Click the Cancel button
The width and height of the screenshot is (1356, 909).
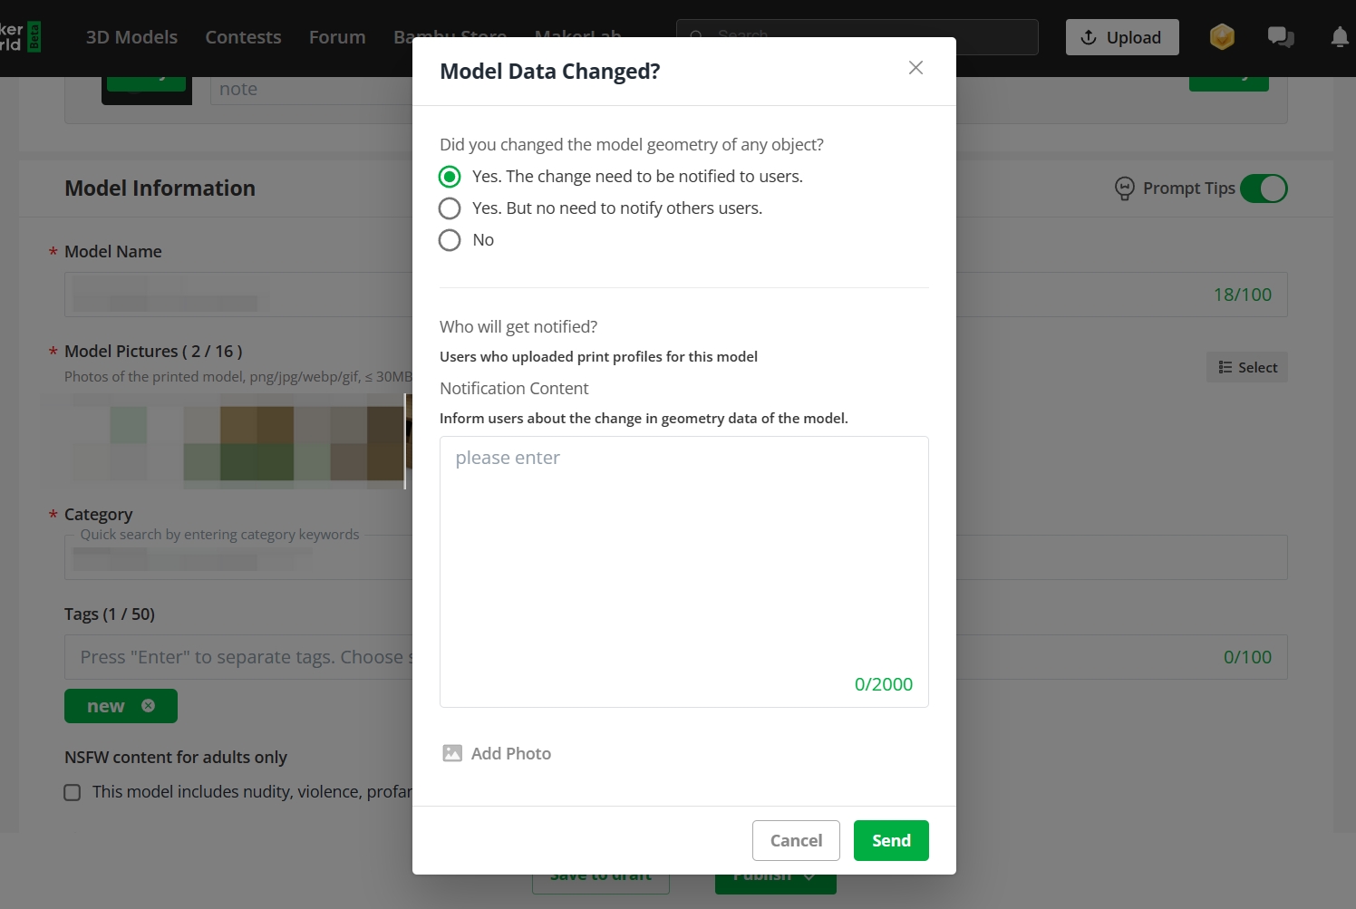796,840
